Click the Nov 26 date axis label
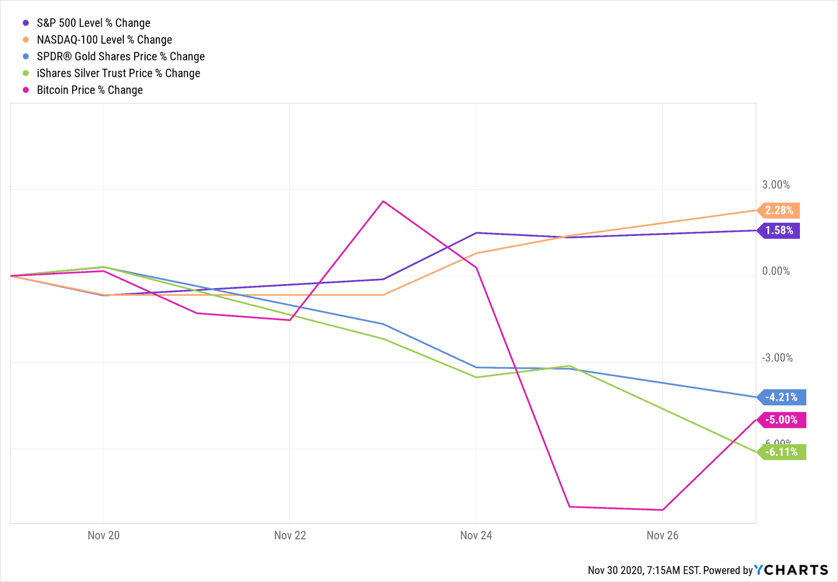This screenshot has width=838, height=582. (662, 535)
